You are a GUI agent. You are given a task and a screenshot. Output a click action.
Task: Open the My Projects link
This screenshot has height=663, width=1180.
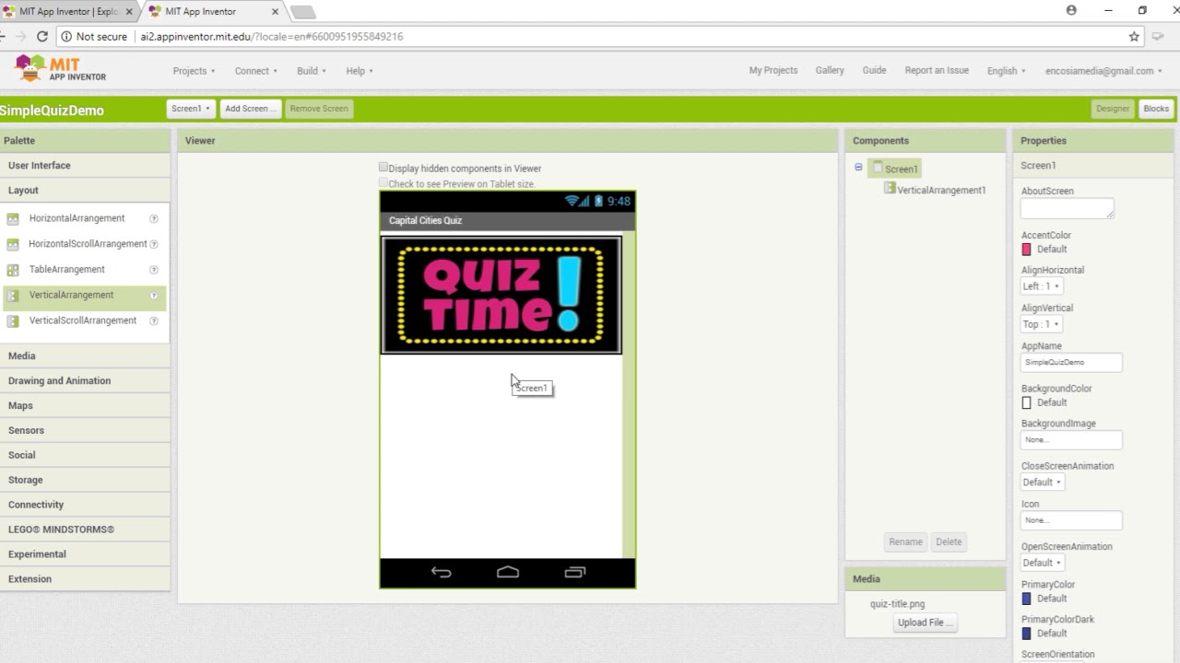[x=773, y=71]
